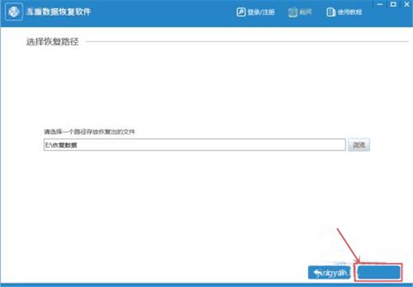Click the recovery path input field

[195, 145]
